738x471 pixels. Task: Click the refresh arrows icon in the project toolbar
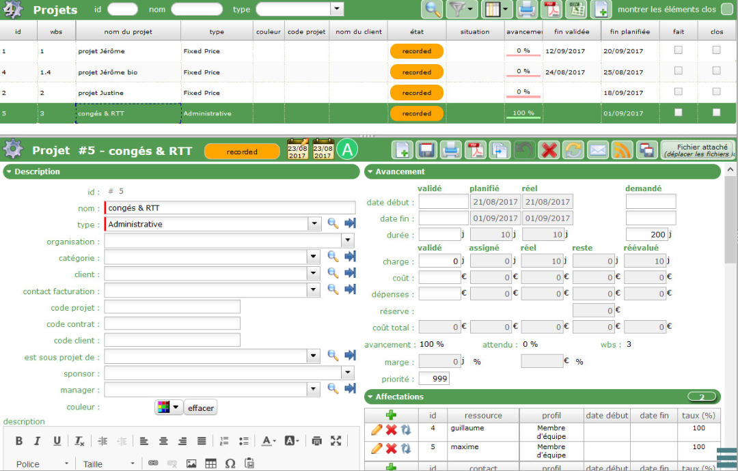[x=573, y=150]
